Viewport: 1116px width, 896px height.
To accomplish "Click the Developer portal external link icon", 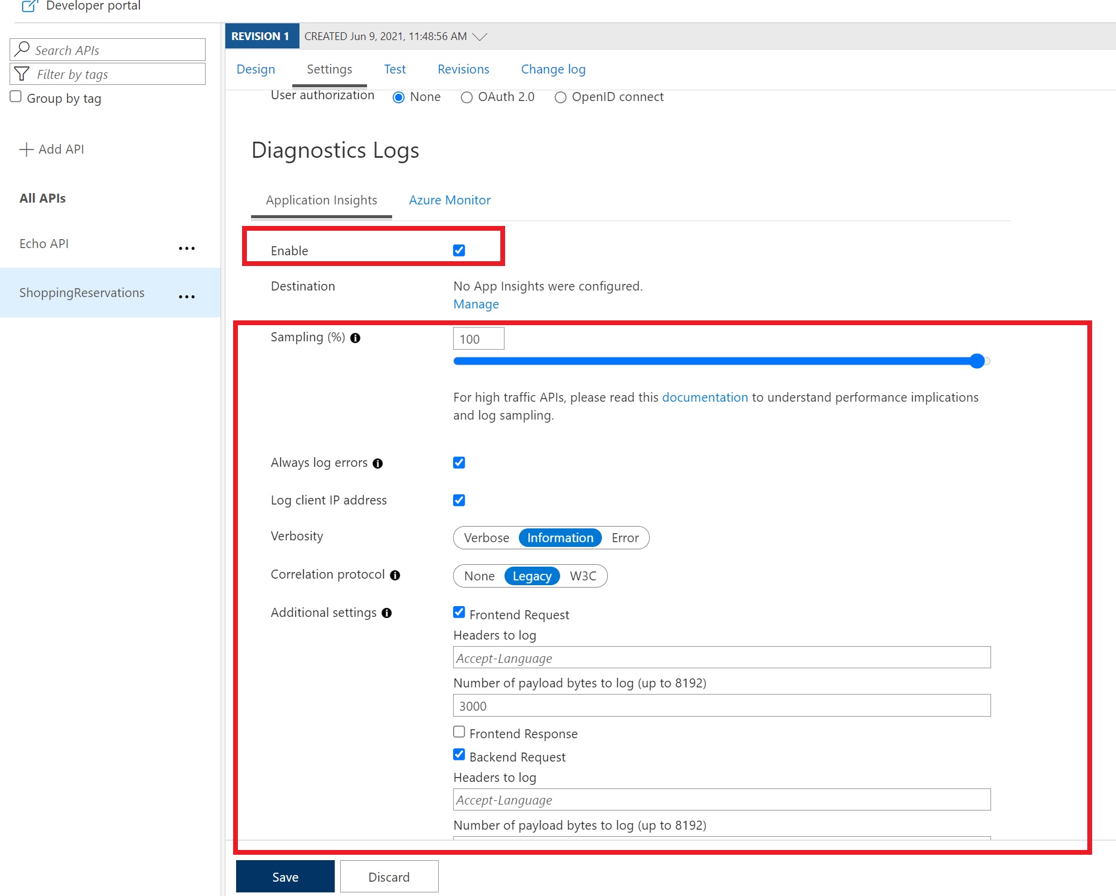I will click(x=29, y=6).
